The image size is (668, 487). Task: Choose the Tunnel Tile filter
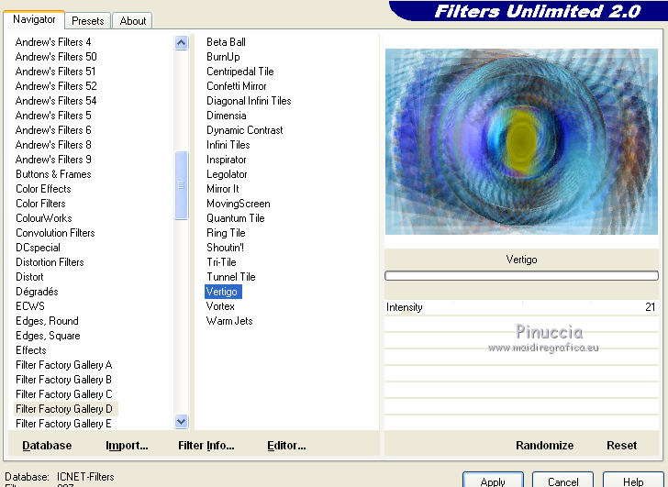tap(231, 277)
